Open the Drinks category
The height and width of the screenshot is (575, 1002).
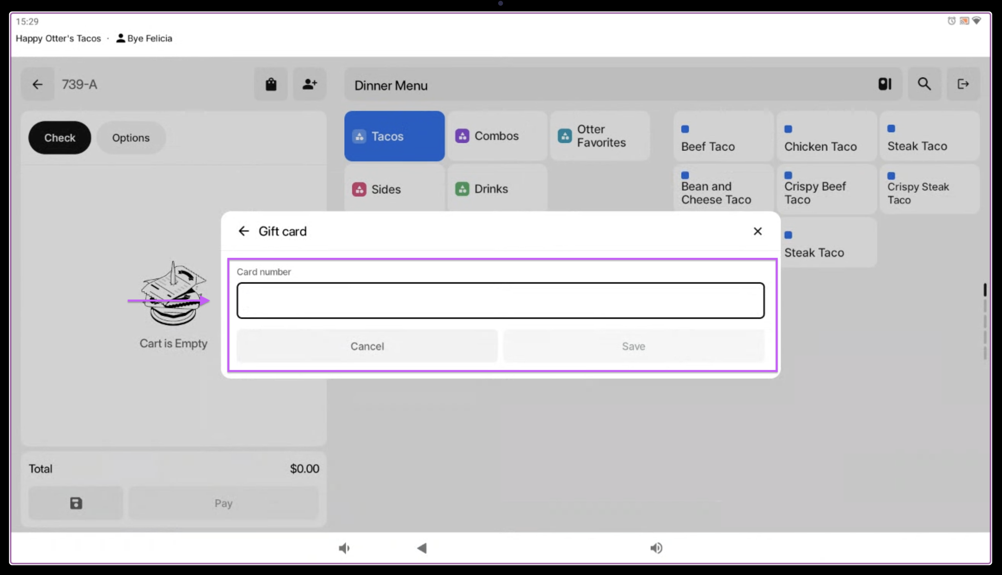(497, 189)
